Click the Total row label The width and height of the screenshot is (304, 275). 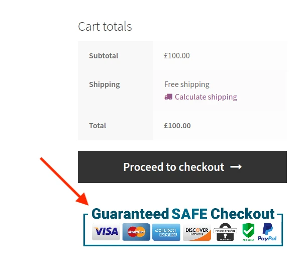click(x=97, y=126)
